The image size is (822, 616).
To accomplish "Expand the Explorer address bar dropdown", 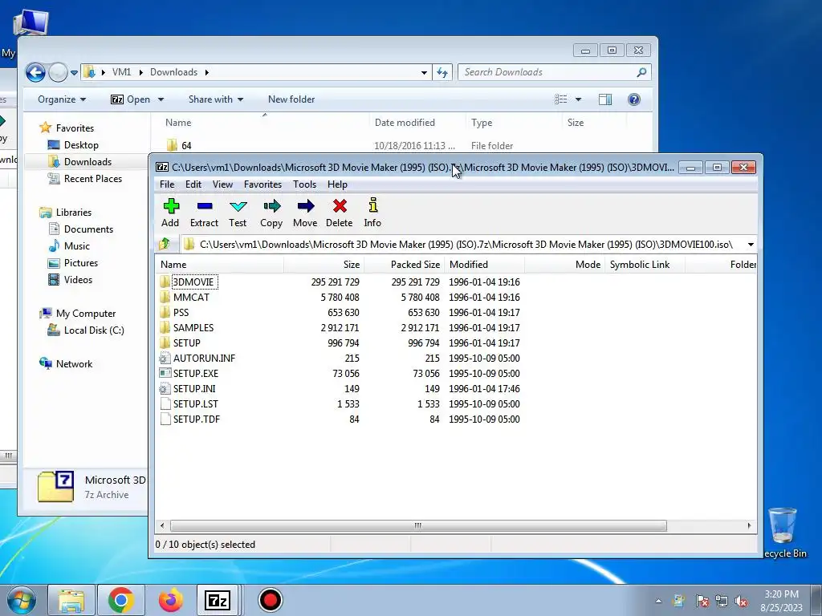I will click(x=424, y=73).
